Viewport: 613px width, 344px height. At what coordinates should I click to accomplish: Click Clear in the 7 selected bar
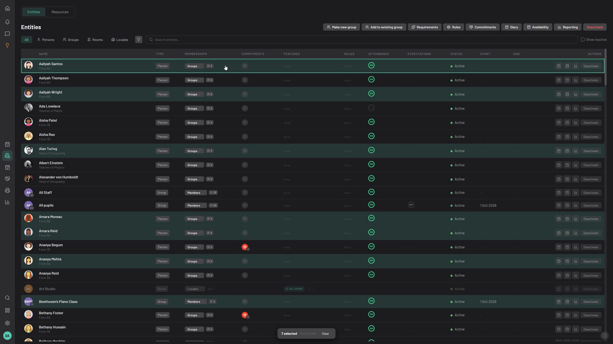[325, 334]
